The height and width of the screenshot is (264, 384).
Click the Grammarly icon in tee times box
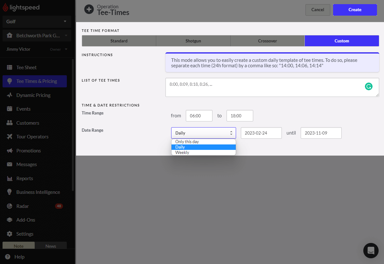click(x=368, y=86)
